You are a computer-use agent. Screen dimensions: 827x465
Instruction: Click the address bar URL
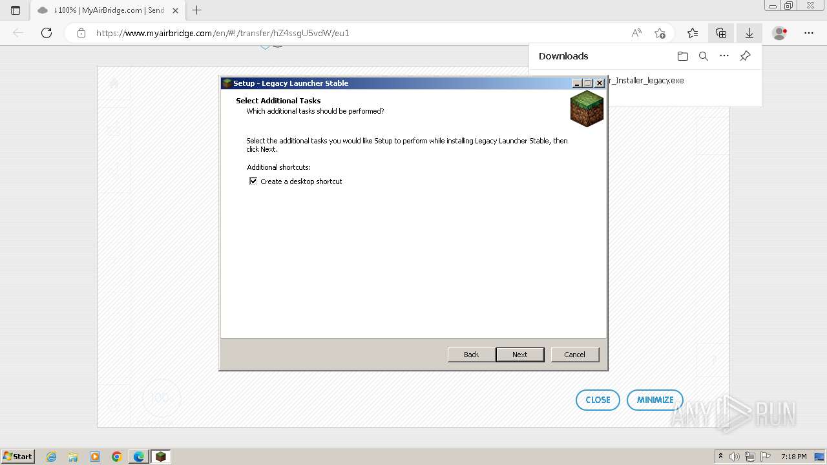(x=223, y=33)
